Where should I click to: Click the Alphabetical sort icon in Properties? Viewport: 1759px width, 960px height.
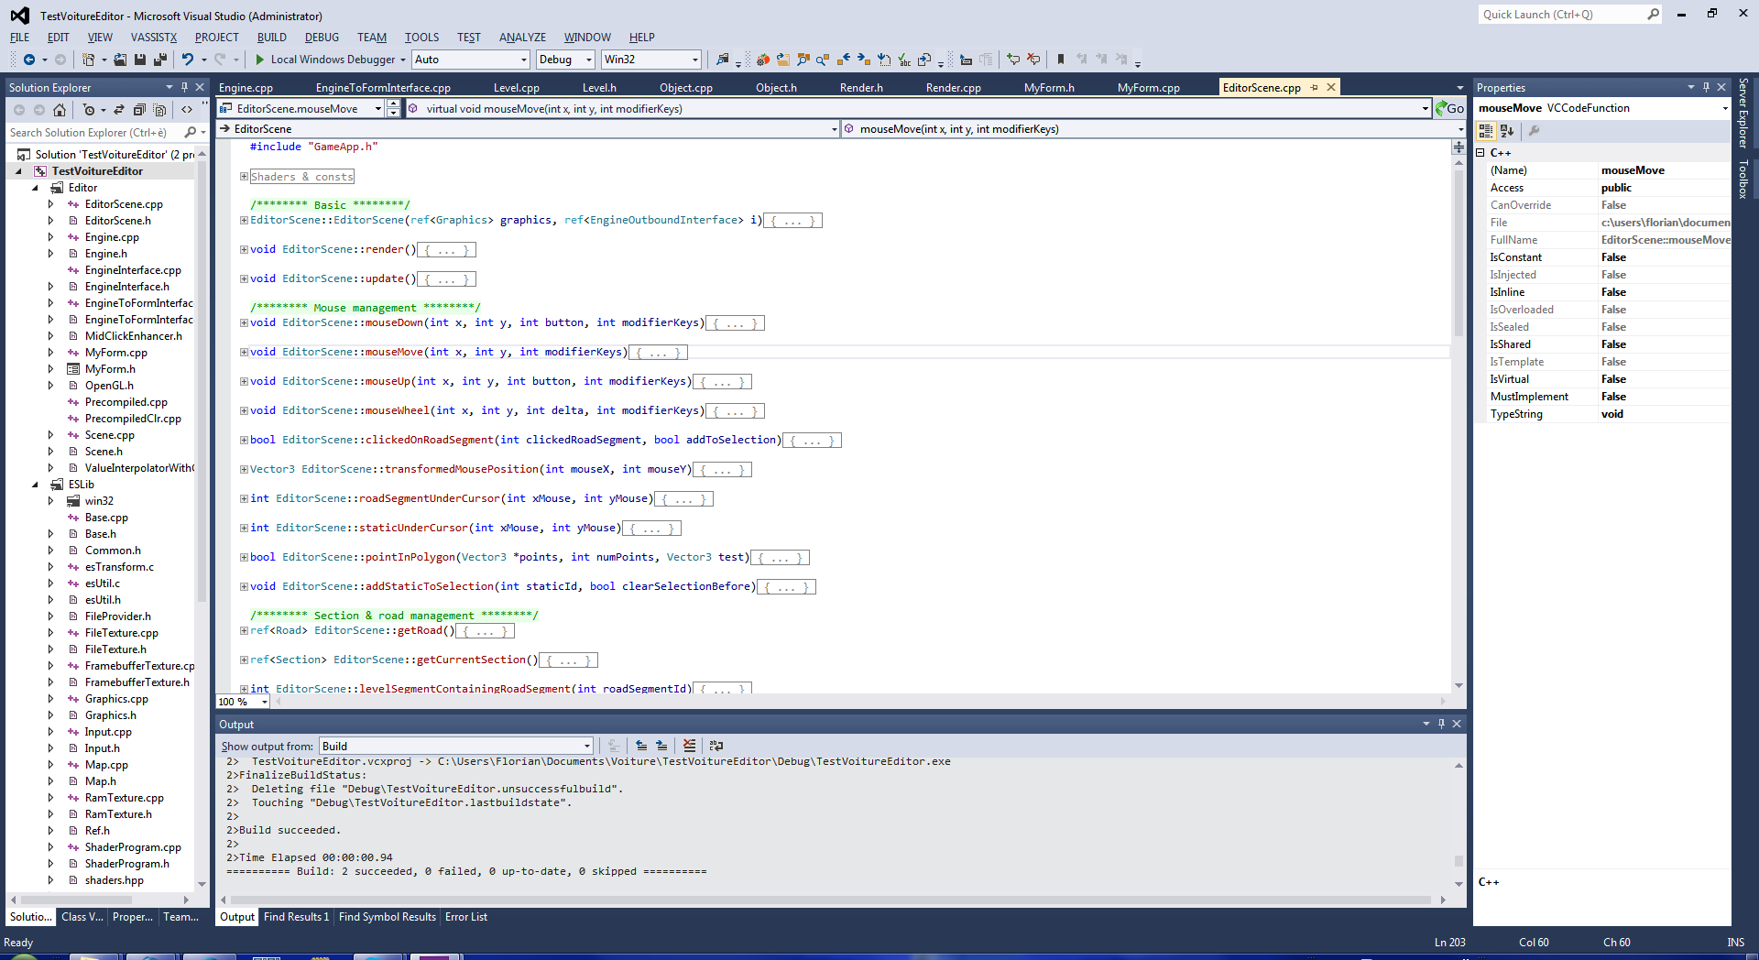click(1507, 131)
